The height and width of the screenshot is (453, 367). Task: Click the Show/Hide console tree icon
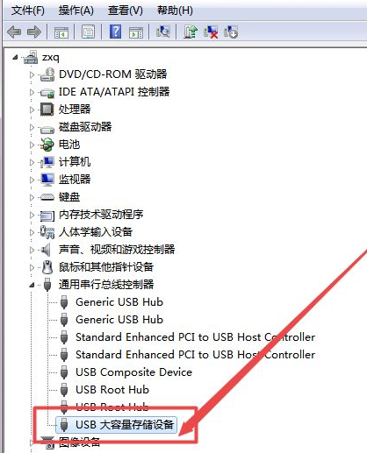(61, 32)
